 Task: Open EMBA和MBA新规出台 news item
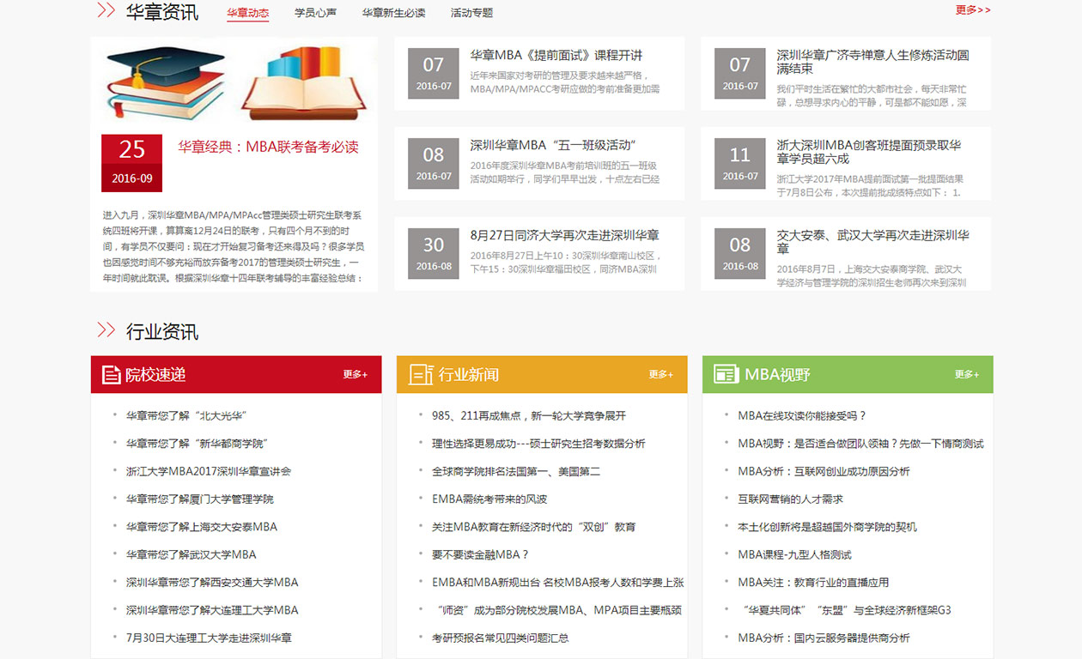tap(558, 583)
